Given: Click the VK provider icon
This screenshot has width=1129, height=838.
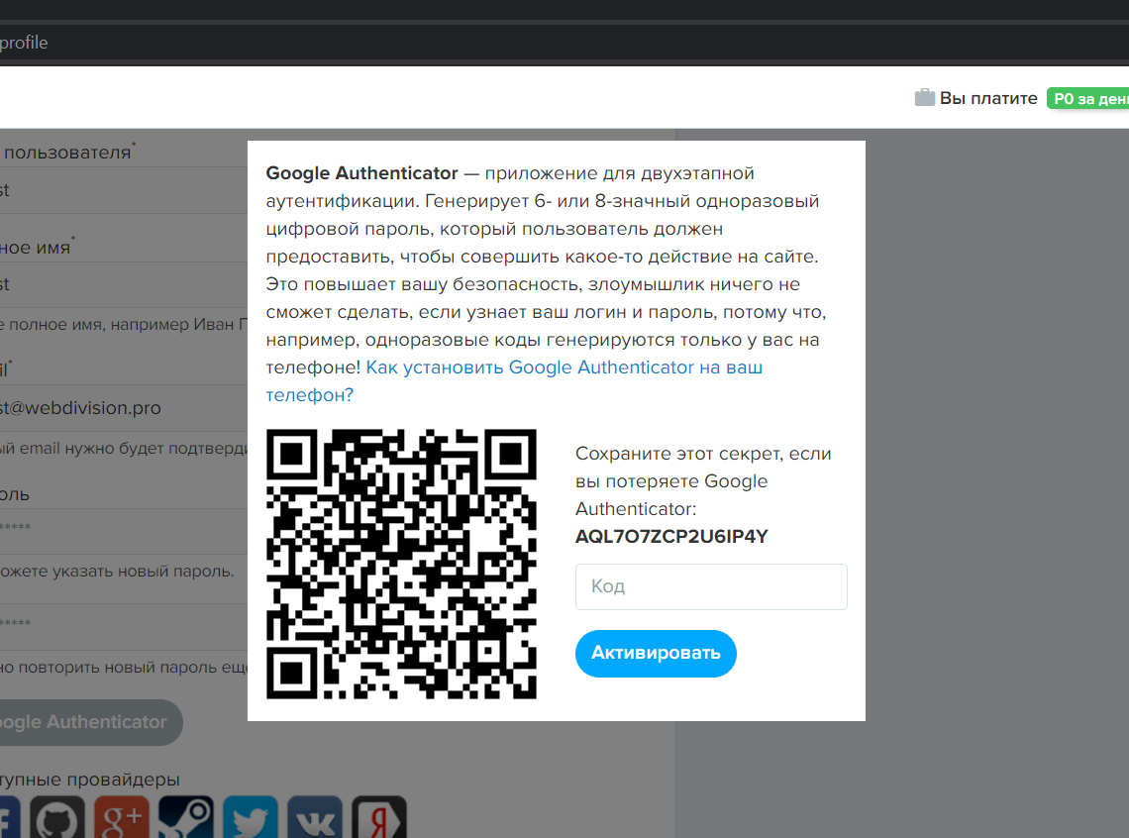Looking at the screenshot, I should (315, 820).
